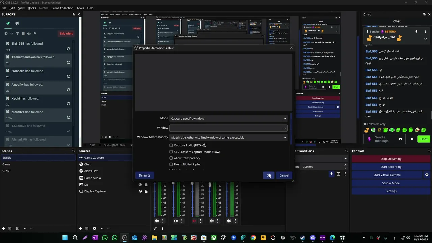Open virtual camera settings gear
This screenshot has width=432, height=243.
coord(427,175)
